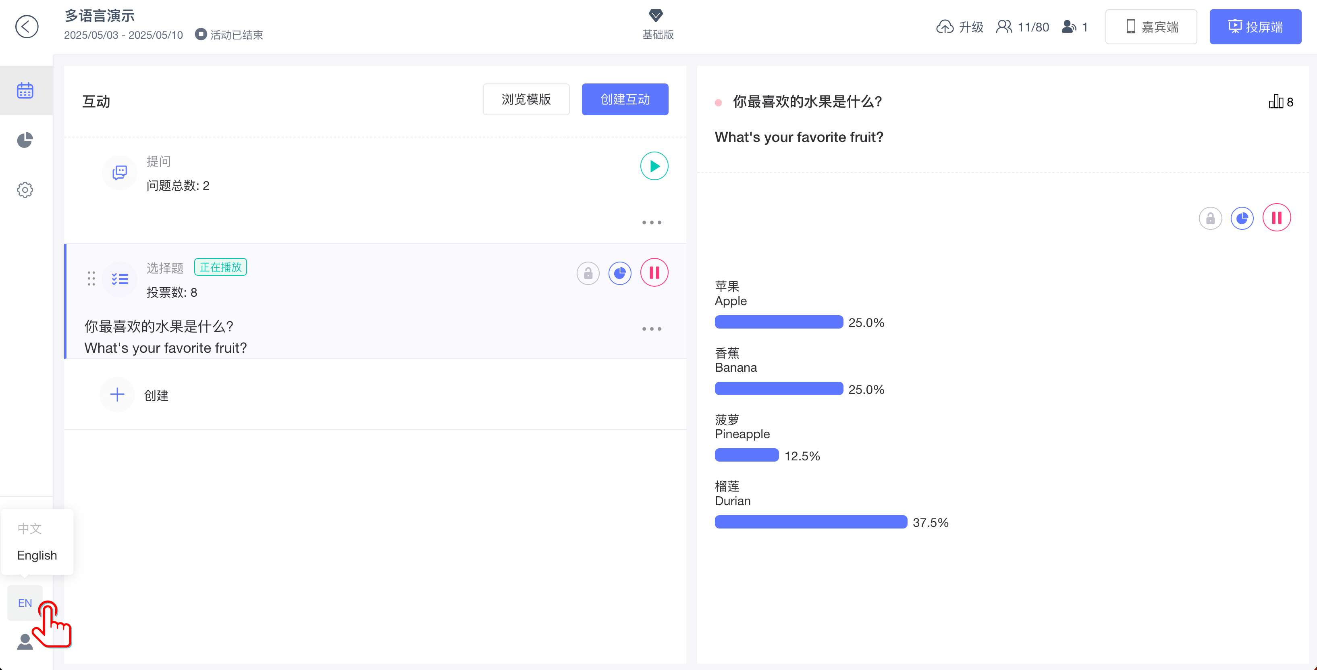
Task: Pause the 选择题 poll in the list
Action: click(654, 273)
